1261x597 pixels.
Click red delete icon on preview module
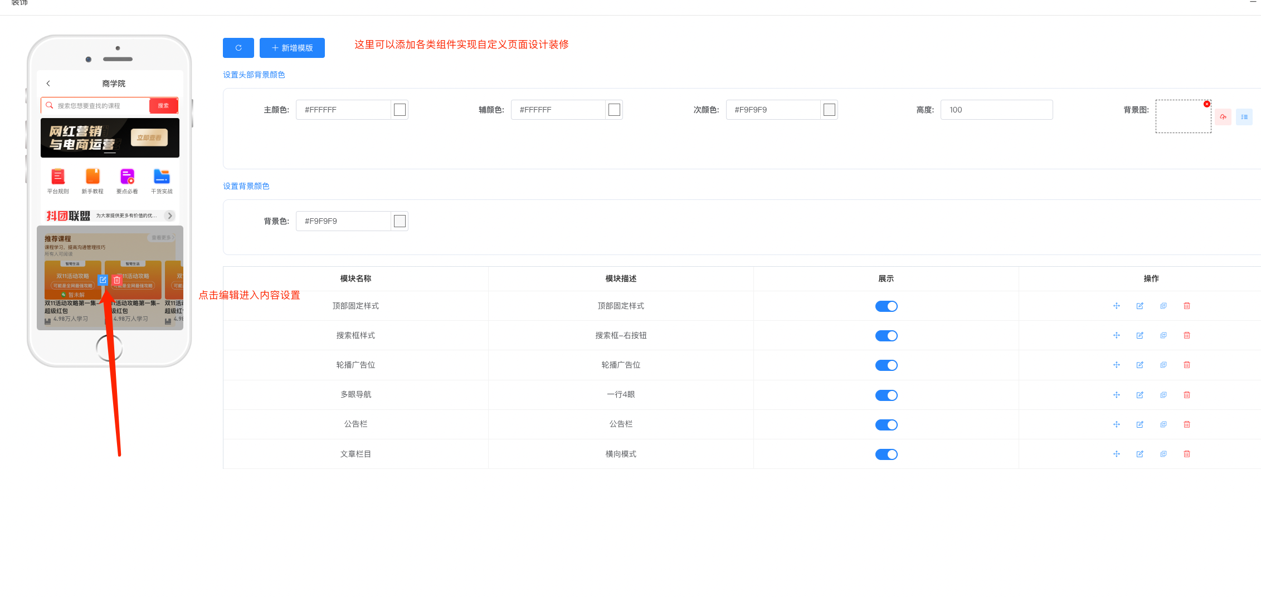pyautogui.click(x=116, y=280)
